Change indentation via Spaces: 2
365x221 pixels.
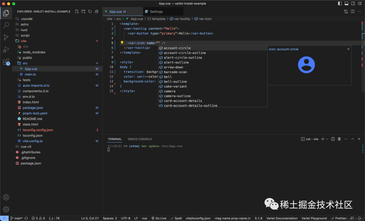click(x=110, y=218)
